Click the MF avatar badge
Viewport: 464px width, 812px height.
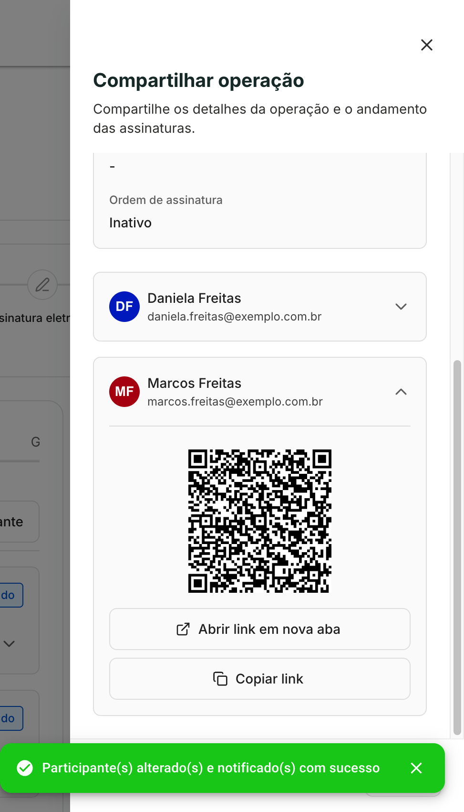point(124,392)
